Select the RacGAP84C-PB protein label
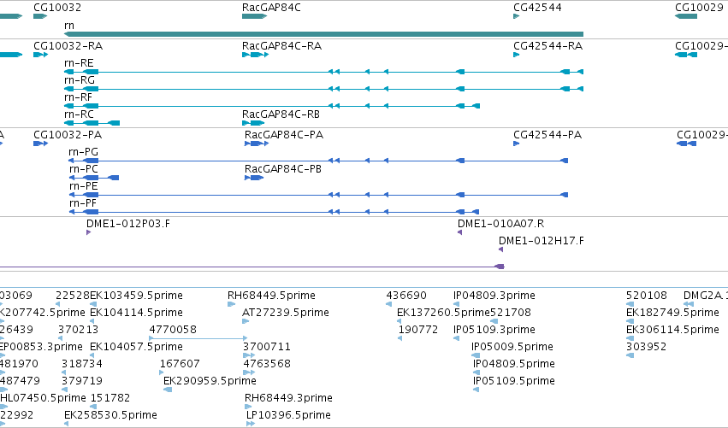This screenshot has height=428, width=728. point(283,169)
